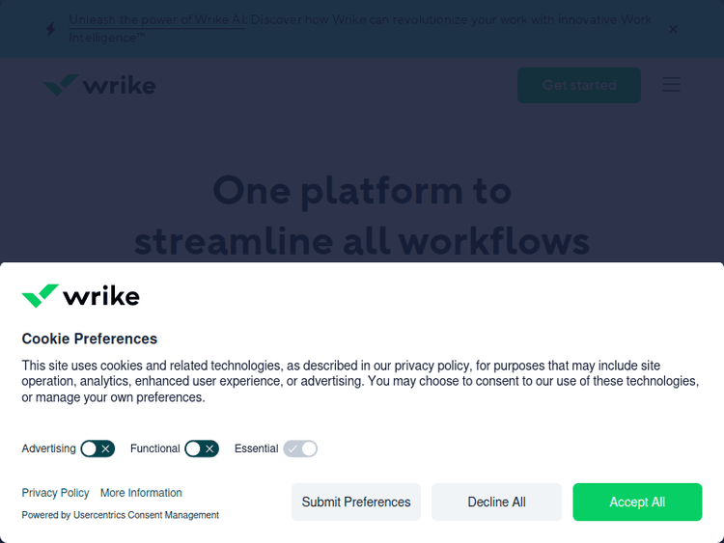The width and height of the screenshot is (724, 543).
Task: Click the lightning bolt icon in banner
Action: [51, 29]
